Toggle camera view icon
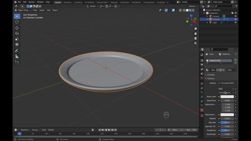Screen dimensions: 251x141 (x=195, y=38)
